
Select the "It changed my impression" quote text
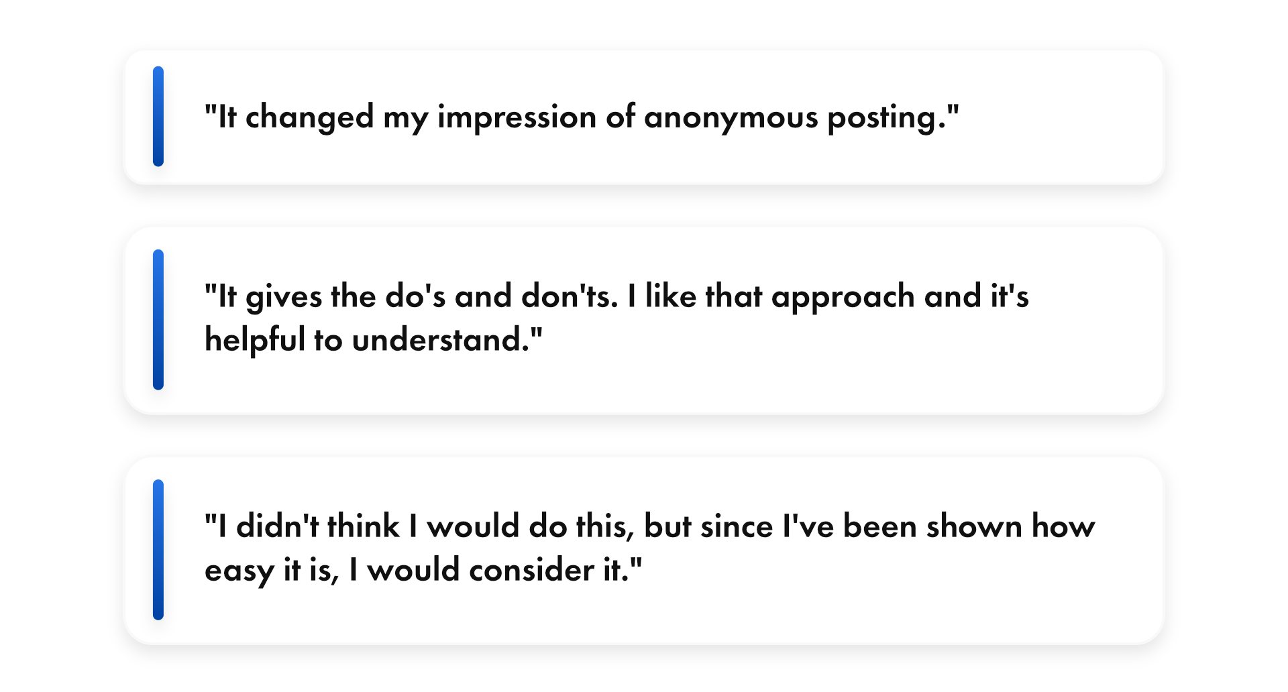click(582, 117)
